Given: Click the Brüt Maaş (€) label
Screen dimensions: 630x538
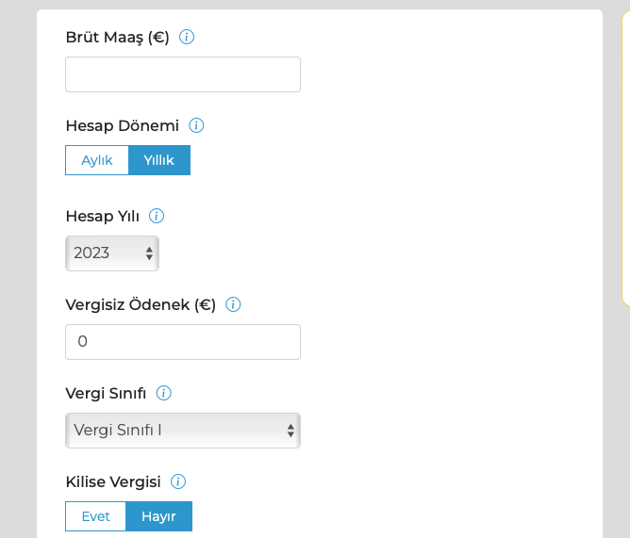Looking at the screenshot, I should (x=117, y=38).
